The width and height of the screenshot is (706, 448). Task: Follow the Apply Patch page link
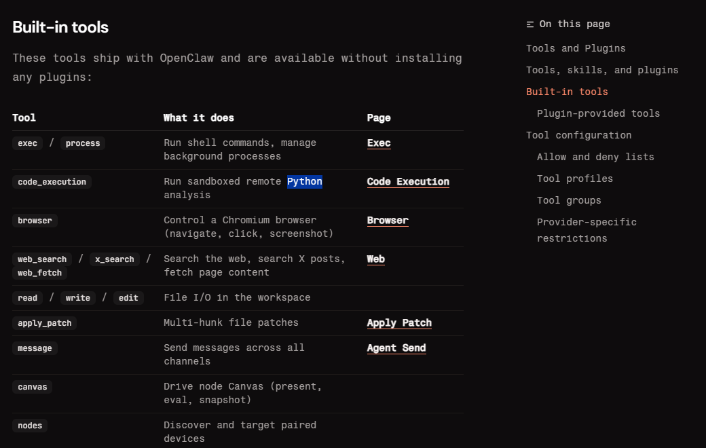pos(399,323)
